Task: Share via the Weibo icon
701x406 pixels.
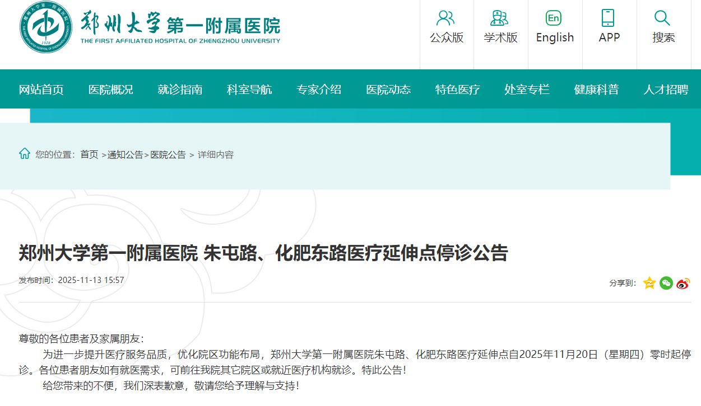Action: (x=683, y=283)
